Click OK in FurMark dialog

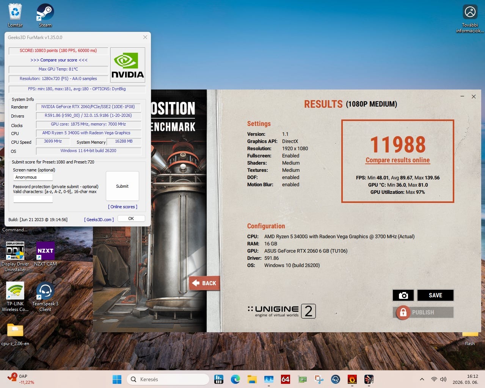click(131, 218)
